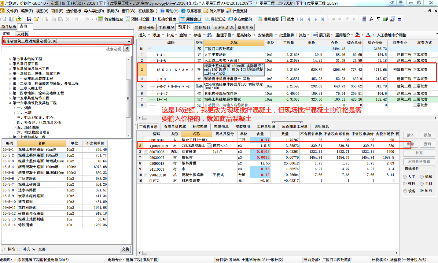Click the 搜索定额 search input field

62,49
